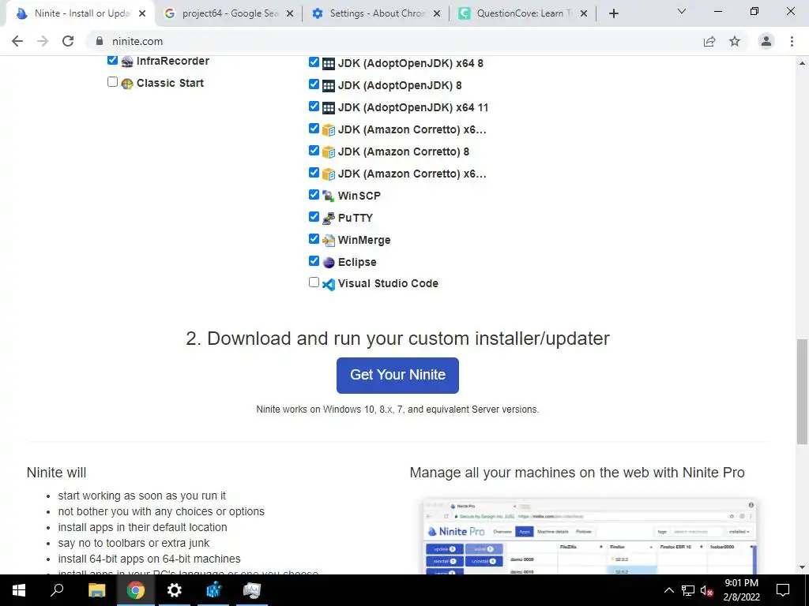Close the project64 Google Search tab
The height and width of the screenshot is (606, 809).
290,14
